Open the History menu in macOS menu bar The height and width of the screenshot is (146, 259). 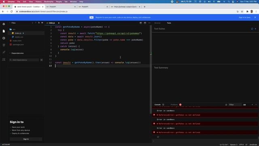(38, 2)
